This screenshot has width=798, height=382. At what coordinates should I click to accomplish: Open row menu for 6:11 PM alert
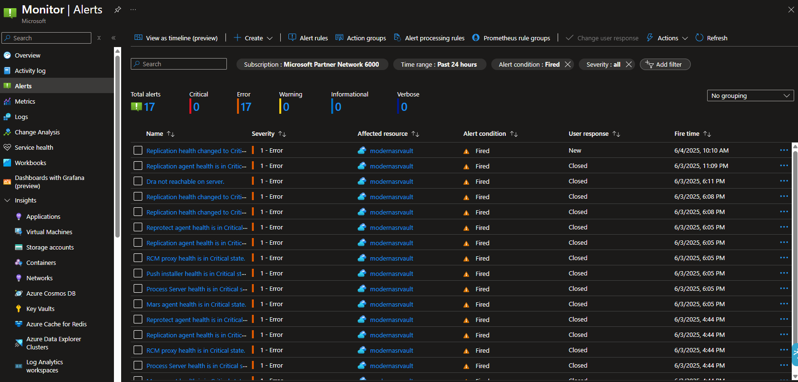pos(784,181)
